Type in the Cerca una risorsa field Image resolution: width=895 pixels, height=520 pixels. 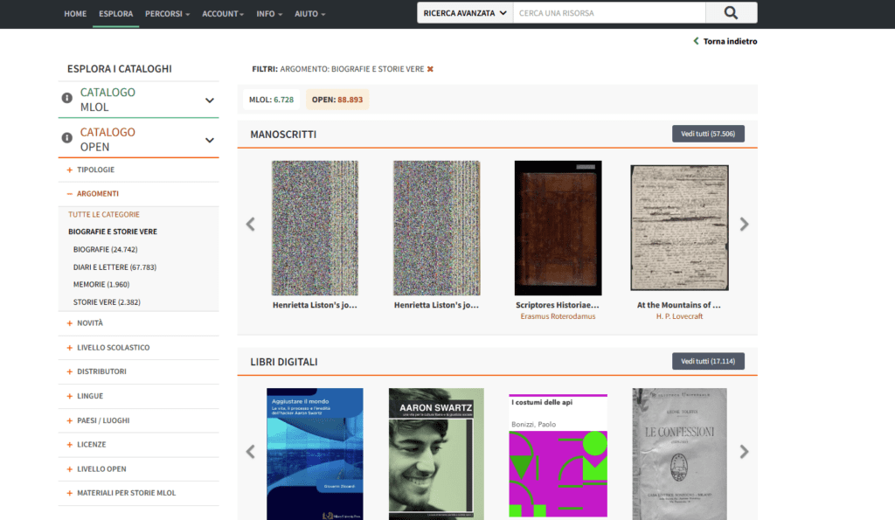coord(608,13)
